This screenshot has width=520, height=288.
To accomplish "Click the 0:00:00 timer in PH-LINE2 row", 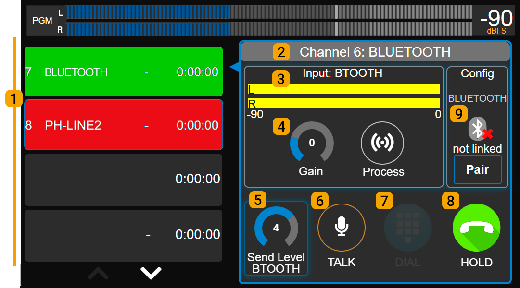I will pos(197,125).
